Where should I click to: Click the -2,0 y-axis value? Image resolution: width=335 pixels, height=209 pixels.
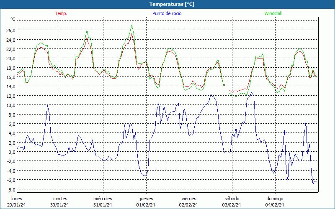tap(11, 161)
